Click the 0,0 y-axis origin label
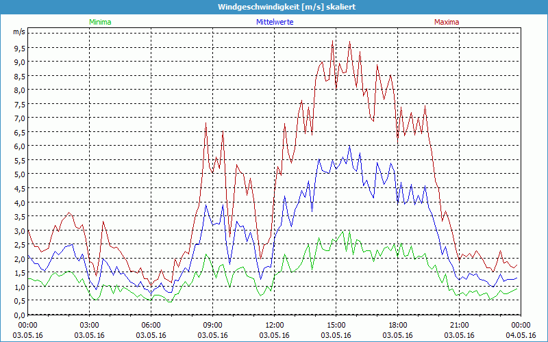This screenshot has width=548, height=342. pyautogui.click(x=20, y=315)
